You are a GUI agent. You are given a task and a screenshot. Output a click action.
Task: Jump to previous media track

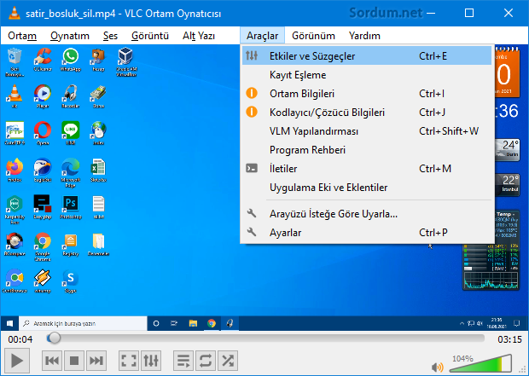(52, 361)
